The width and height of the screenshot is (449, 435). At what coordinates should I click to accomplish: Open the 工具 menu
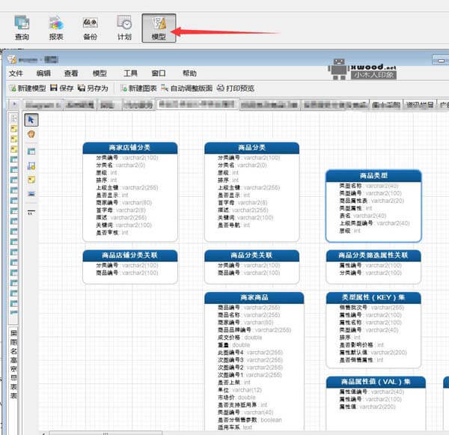pyautogui.click(x=130, y=73)
